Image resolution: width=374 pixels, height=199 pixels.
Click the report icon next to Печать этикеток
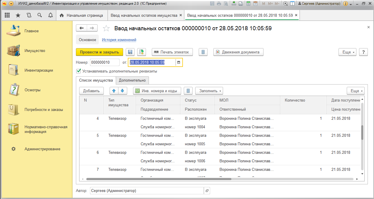click(x=203, y=52)
